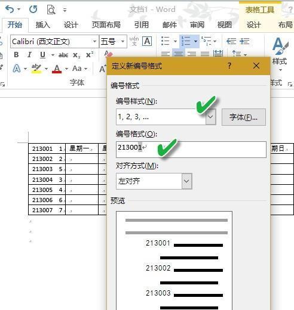Toggle Italic formatting
This screenshot has height=310, width=294.
[x=29, y=55]
